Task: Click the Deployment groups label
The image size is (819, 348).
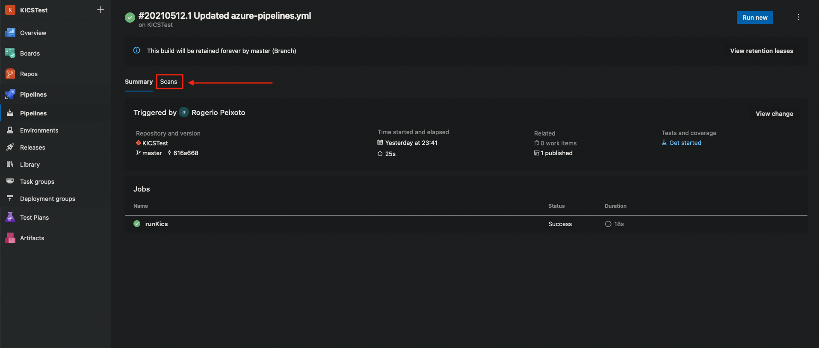Action: tap(47, 199)
